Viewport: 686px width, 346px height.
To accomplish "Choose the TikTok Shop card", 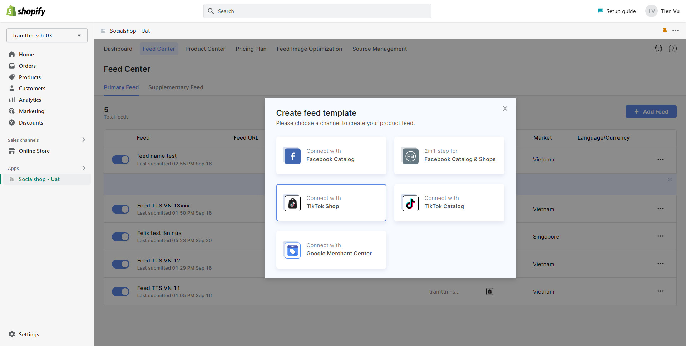I will [x=331, y=202].
